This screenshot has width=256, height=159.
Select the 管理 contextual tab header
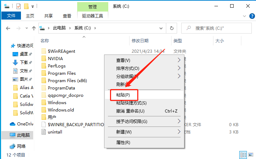click(x=93, y=7)
